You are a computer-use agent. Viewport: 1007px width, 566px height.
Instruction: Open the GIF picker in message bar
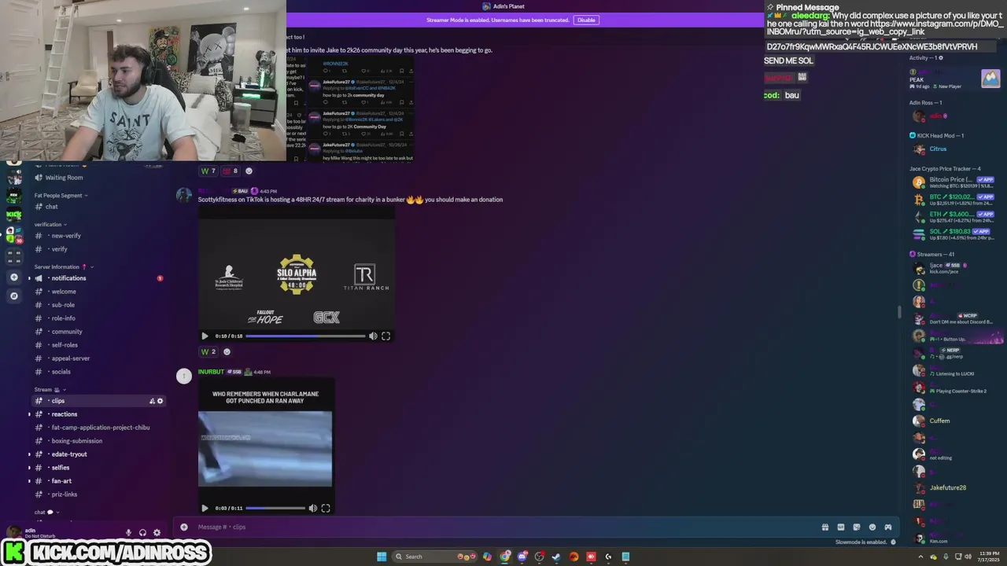(x=840, y=527)
